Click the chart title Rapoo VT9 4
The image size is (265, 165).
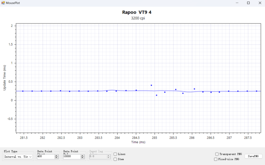coord(137,12)
